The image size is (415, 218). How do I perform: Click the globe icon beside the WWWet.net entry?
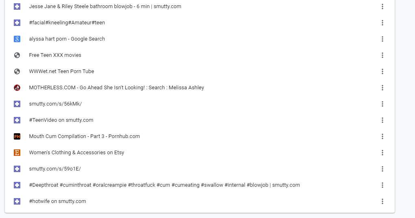(x=17, y=71)
